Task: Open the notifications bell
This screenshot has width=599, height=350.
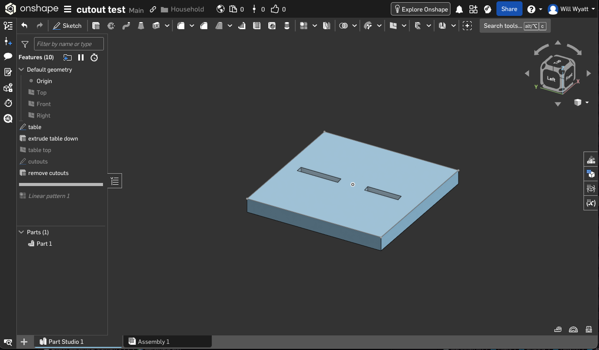Action: pyautogui.click(x=459, y=9)
